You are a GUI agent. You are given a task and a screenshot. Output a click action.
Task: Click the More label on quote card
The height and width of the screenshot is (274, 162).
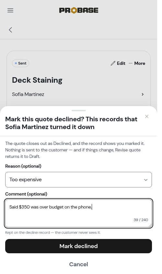tap(140, 63)
